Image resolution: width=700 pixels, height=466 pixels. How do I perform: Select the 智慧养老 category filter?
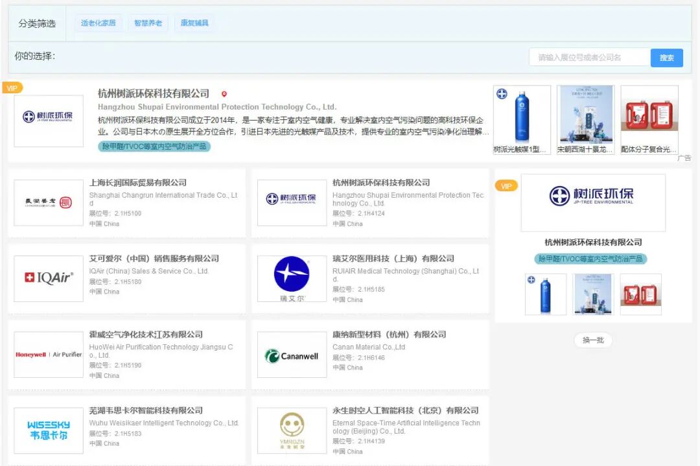tap(148, 23)
